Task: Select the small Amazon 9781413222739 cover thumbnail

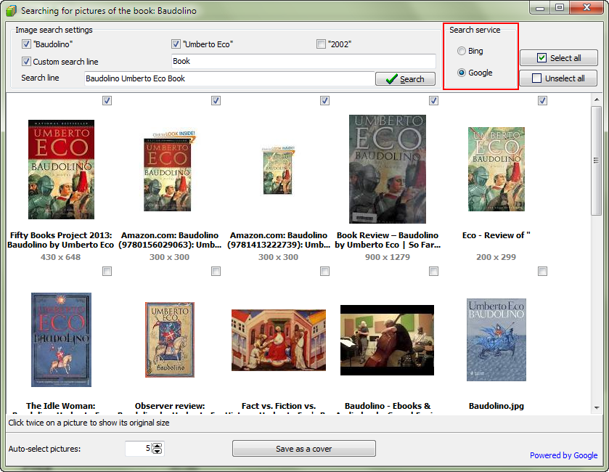Action: 278,171
